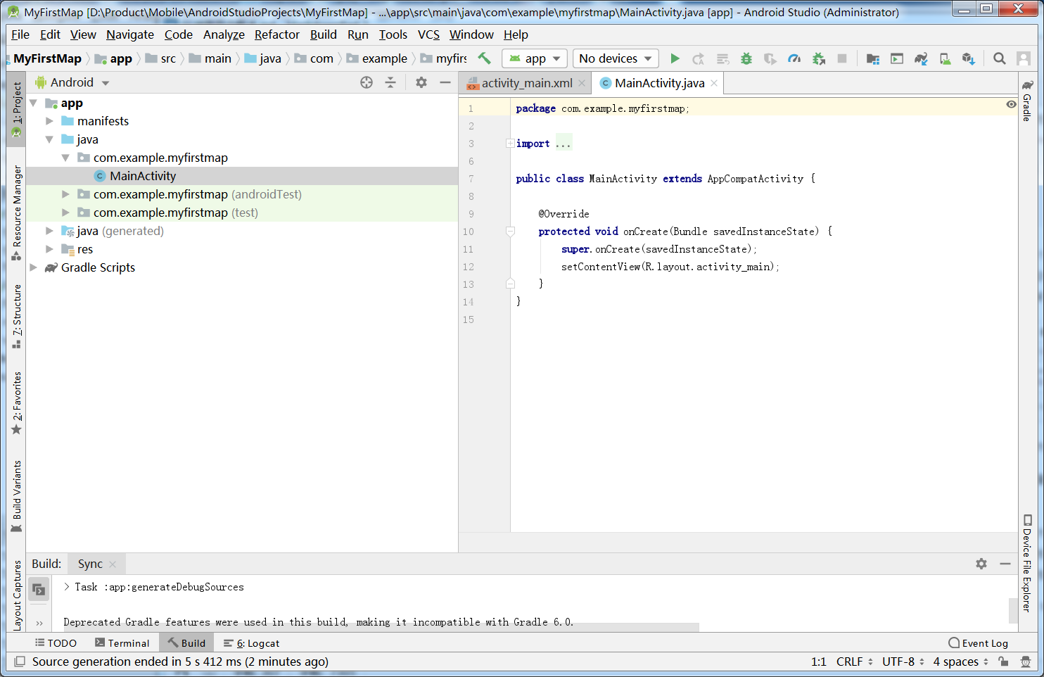
Task: Click the Stop square icon
Action: (842, 58)
